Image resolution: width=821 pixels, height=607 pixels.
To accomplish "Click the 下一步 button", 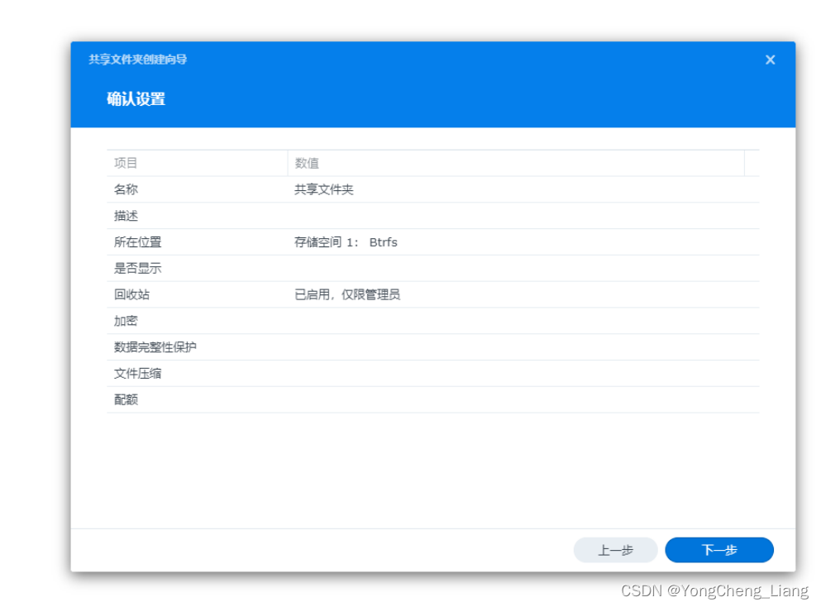I will 719,550.
